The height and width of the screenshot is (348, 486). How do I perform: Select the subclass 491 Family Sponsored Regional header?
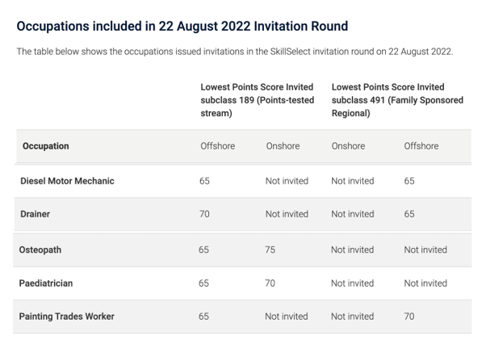pos(388,100)
